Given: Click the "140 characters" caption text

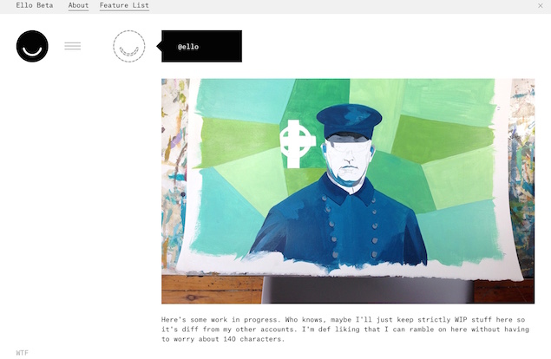Looking at the screenshot, I should pyautogui.click(x=253, y=339).
